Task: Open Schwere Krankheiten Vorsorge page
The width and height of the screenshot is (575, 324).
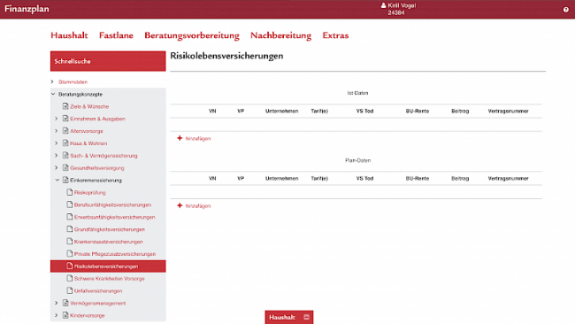Action: click(x=110, y=279)
